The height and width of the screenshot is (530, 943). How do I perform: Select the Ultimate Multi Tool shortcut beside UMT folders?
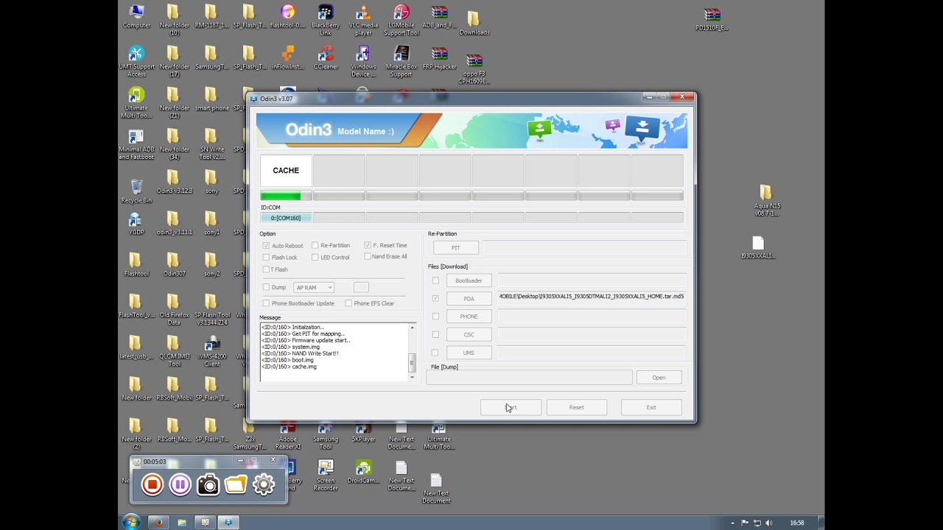pos(136,104)
